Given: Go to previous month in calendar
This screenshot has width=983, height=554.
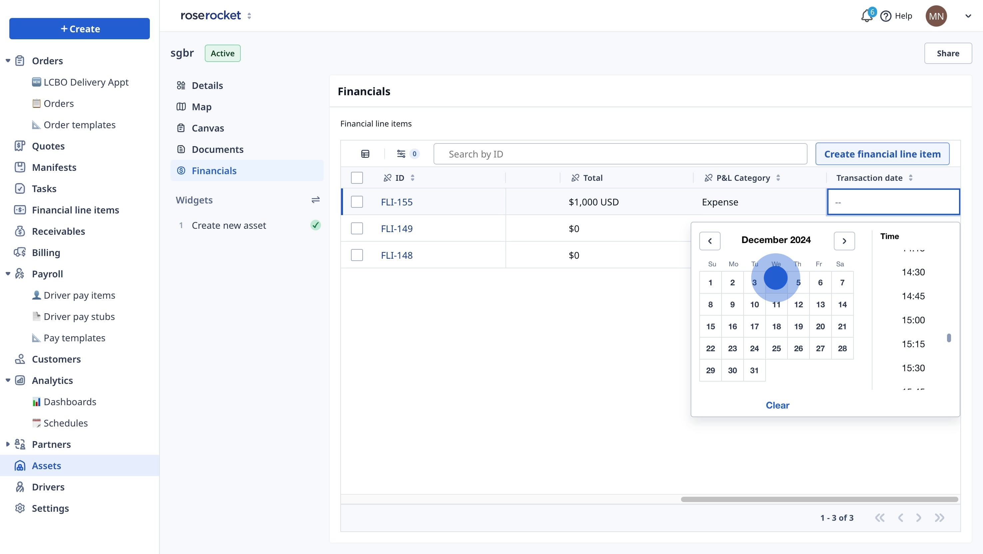Looking at the screenshot, I should coord(710,241).
